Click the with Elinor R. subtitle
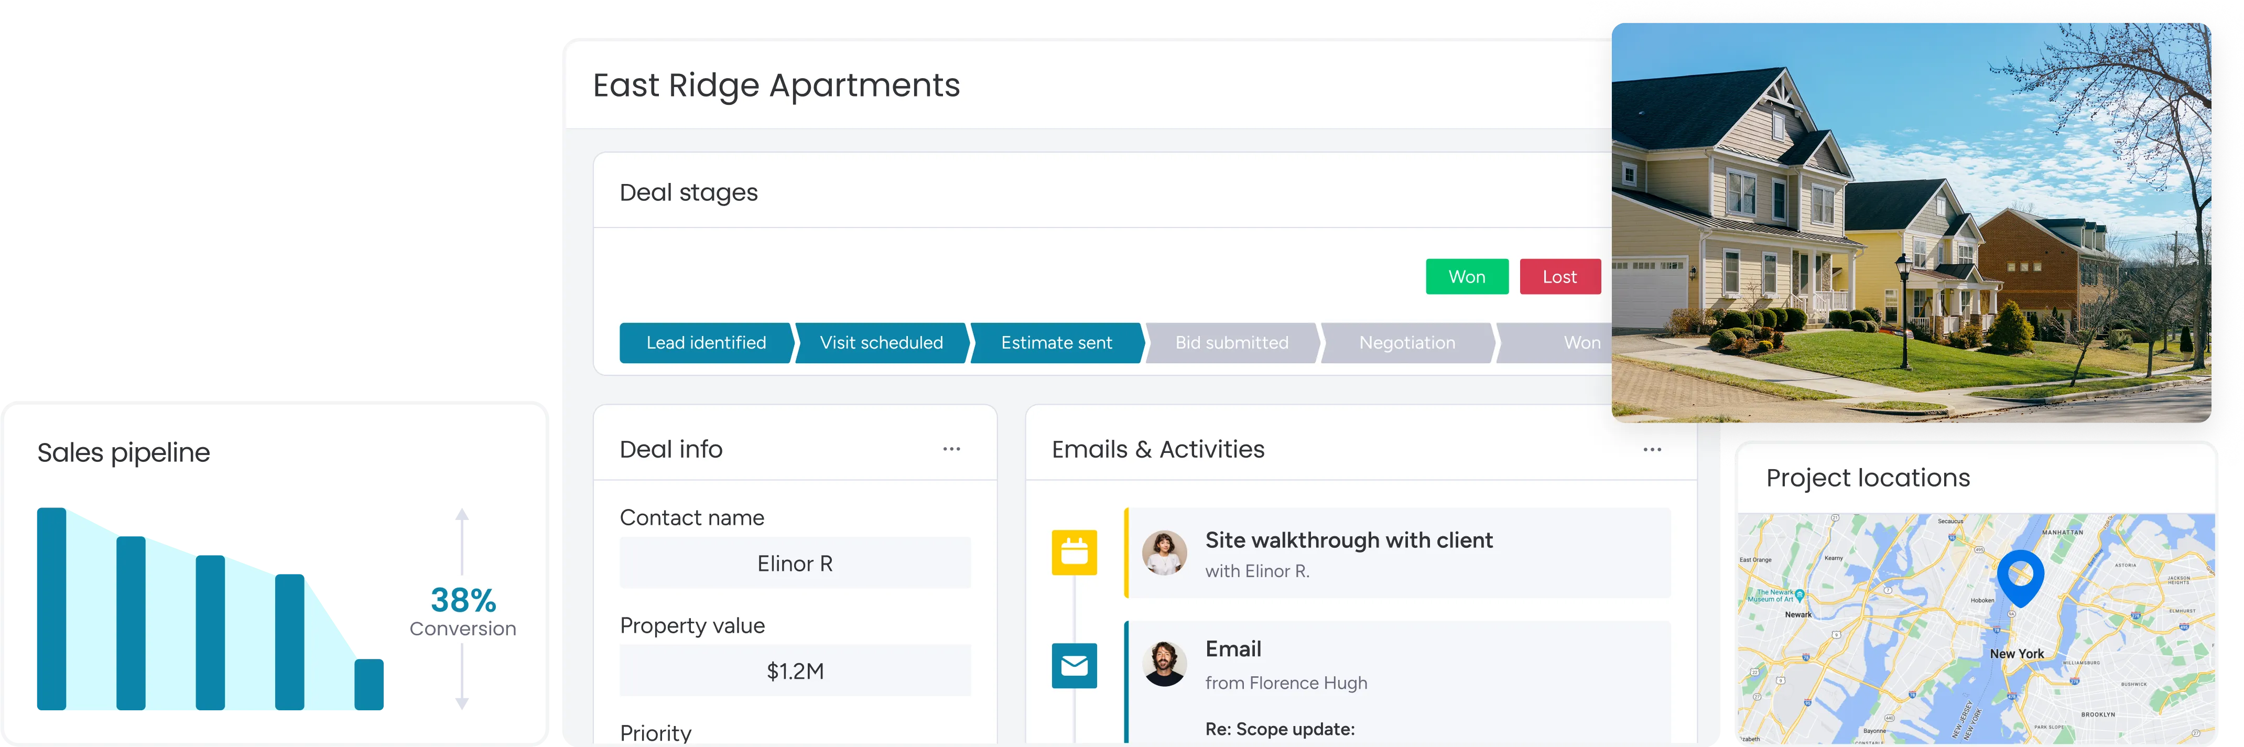This screenshot has height=747, width=2244. tap(1257, 571)
